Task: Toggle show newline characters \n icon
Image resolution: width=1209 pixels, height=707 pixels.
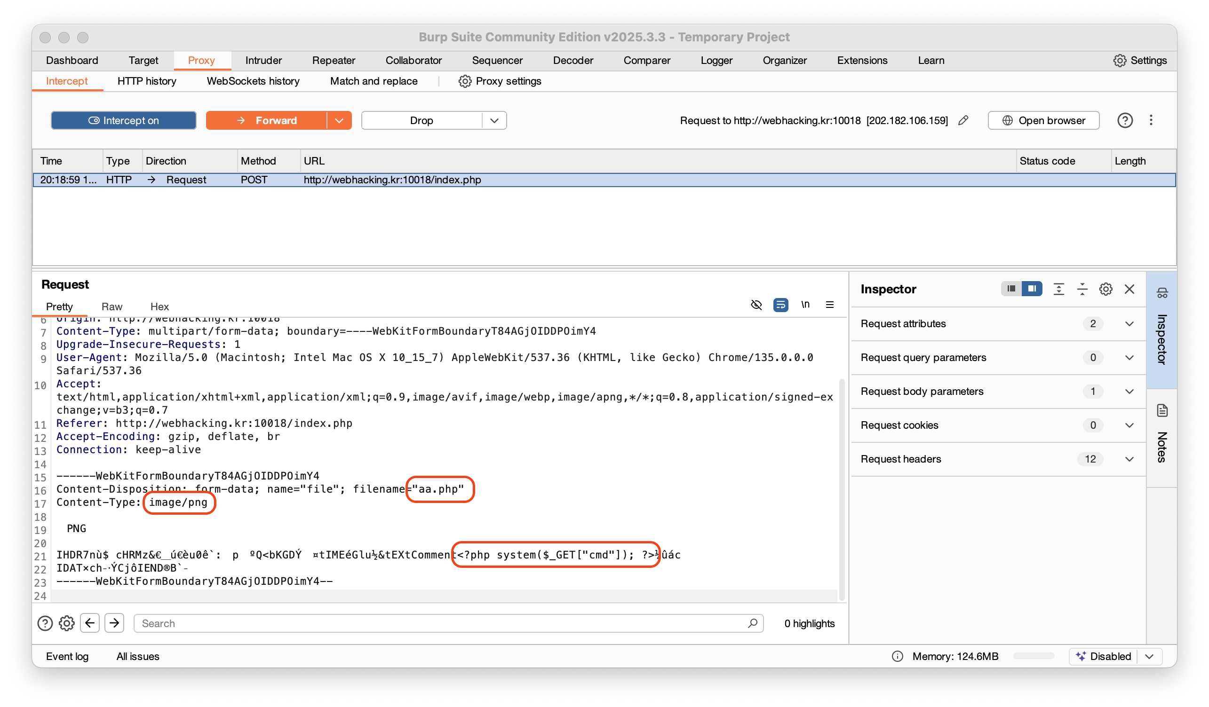Action: pyautogui.click(x=805, y=305)
